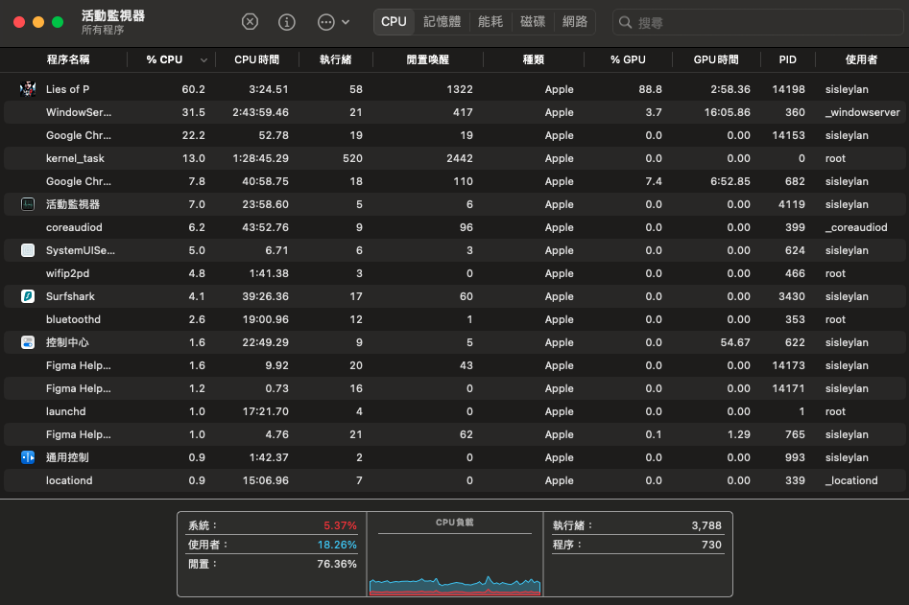Select the Figma Helper row with PID 765

point(455,434)
